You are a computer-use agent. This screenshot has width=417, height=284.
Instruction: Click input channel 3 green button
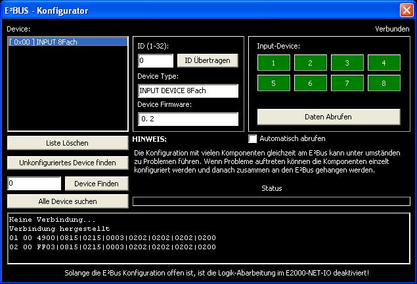click(x=347, y=63)
